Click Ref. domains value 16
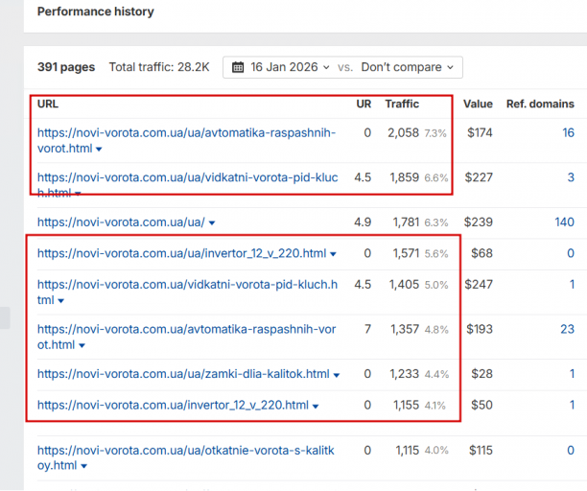 pyautogui.click(x=568, y=133)
